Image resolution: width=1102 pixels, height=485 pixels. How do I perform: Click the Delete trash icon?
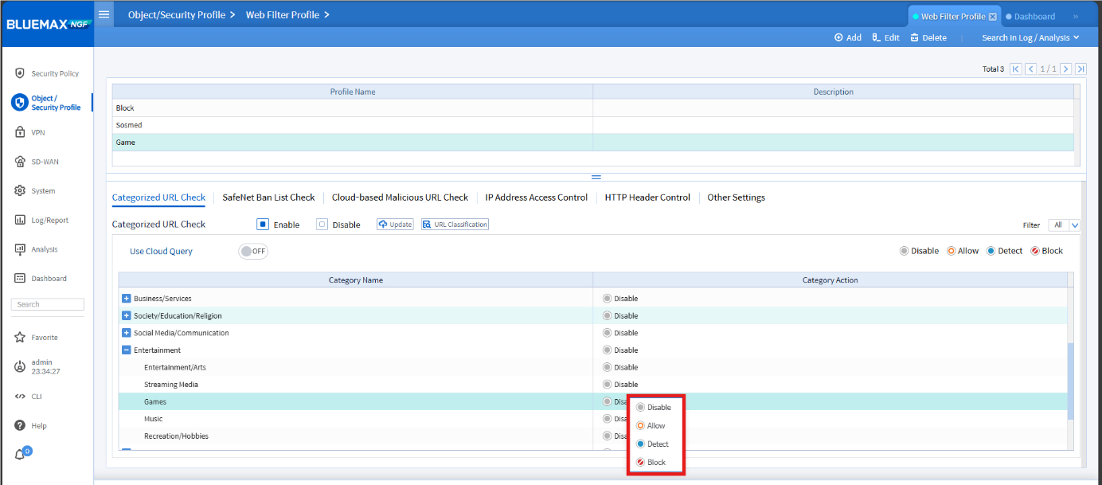[915, 37]
